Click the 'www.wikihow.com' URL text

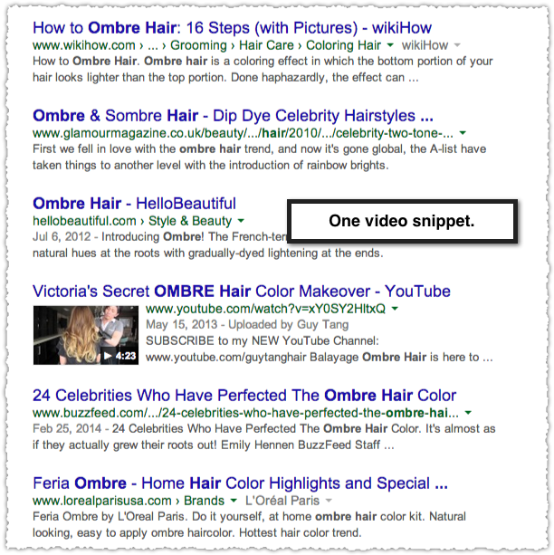[x=84, y=45]
